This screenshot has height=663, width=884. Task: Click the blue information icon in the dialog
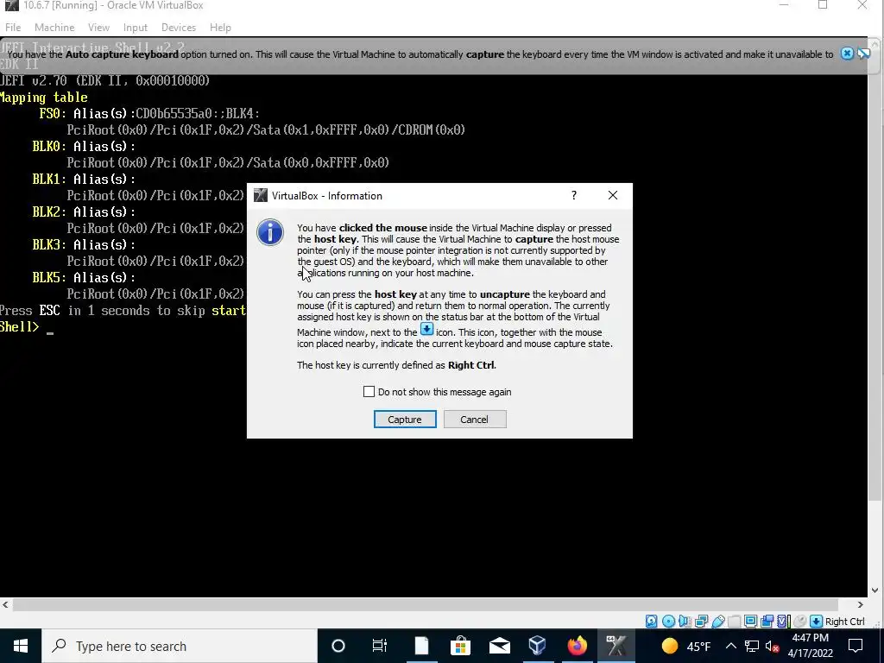(x=270, y=232)
